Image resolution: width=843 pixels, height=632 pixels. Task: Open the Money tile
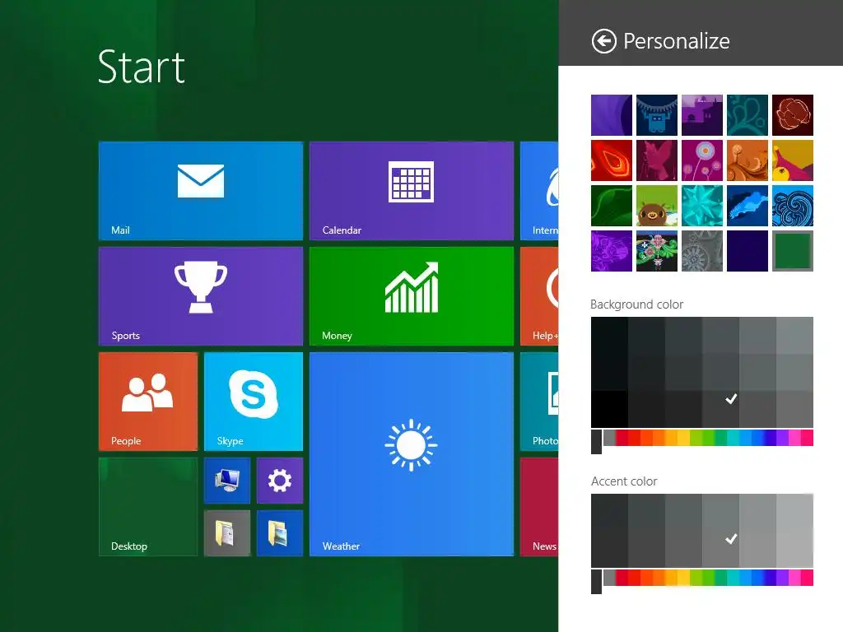click(412, 296)
